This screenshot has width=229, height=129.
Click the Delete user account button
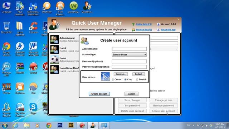coord(132,111)
